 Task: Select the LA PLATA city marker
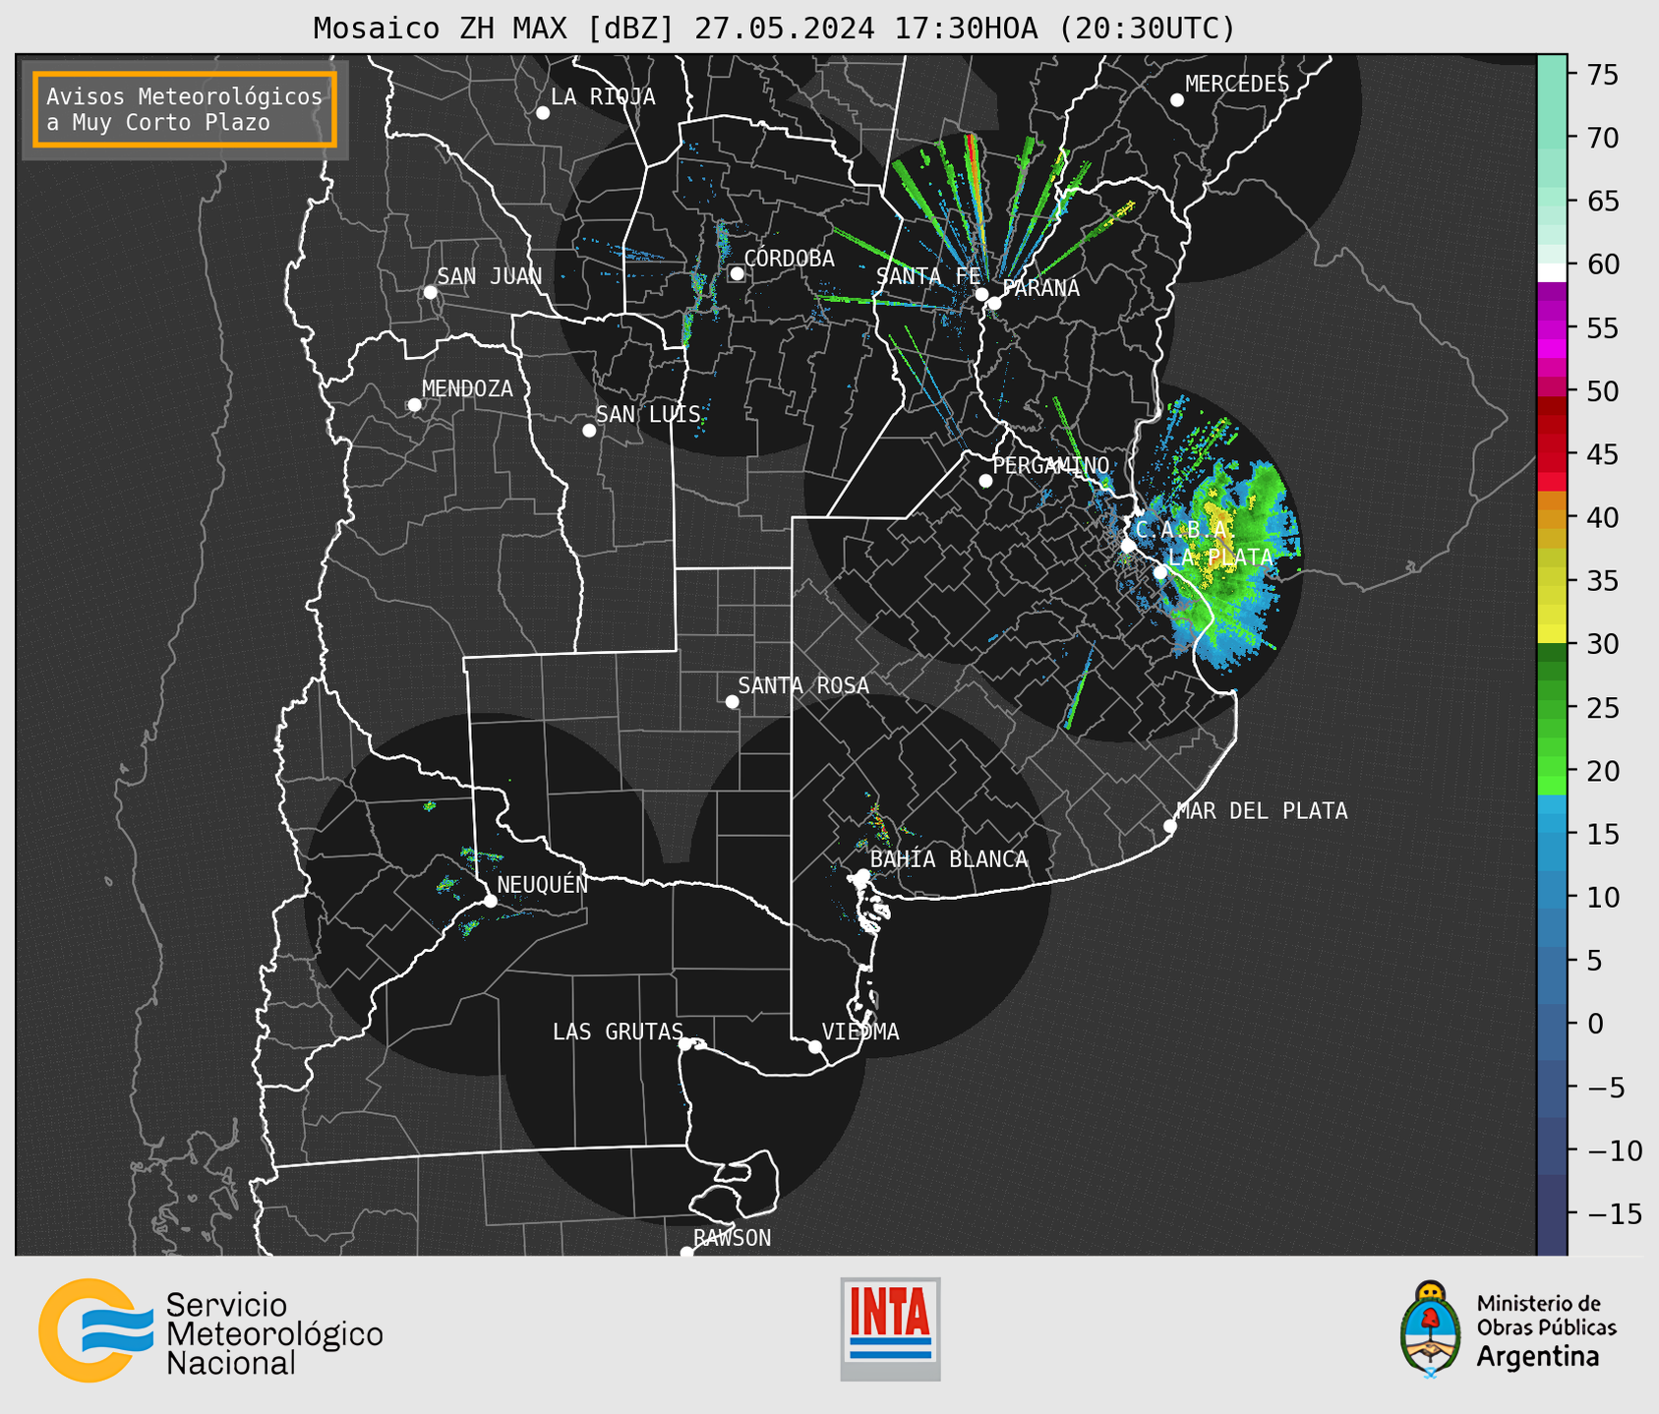coord(1160,572)
